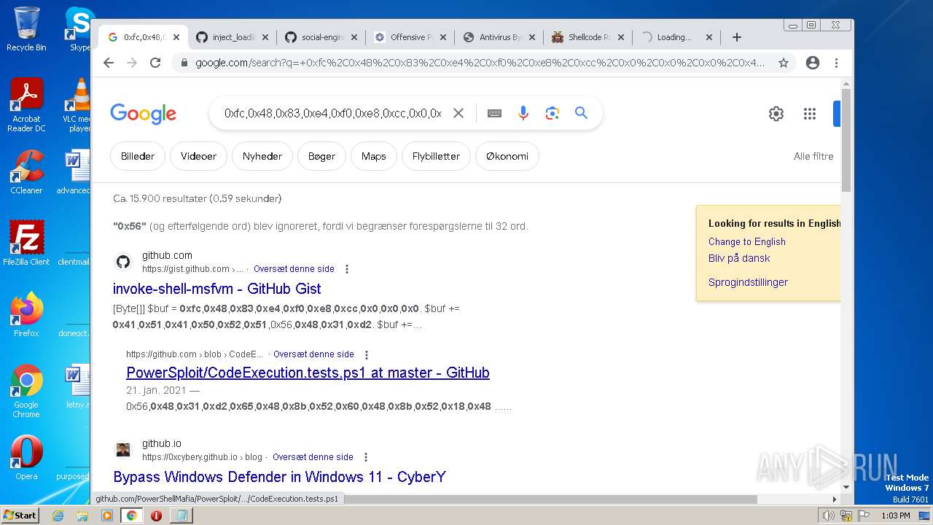Close the Loading tab
This screenshot has width=933, height=525.
pos(709,37)
